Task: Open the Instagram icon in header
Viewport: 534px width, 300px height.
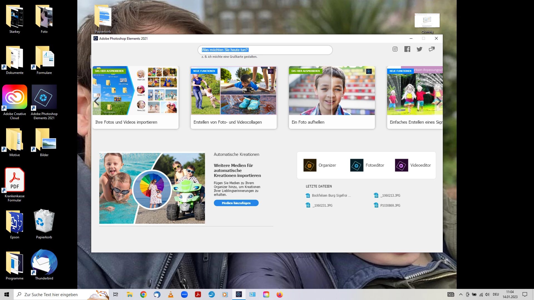Action: 395,49
